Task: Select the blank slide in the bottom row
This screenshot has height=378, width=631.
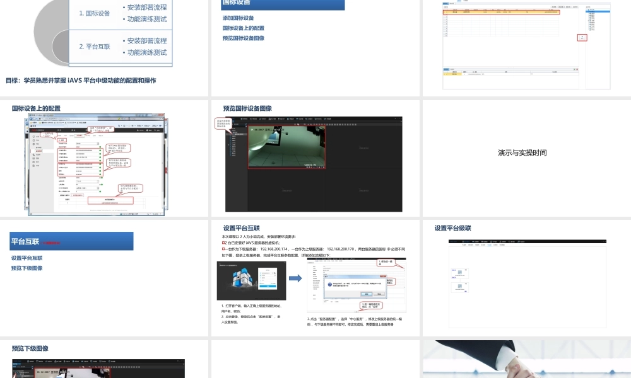Action: (x=315, y=359)
